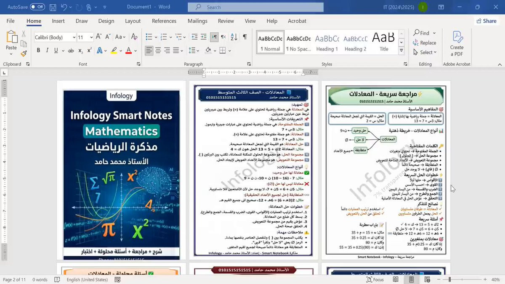This screenshot has width=505, height=284.
Task: Click the Sort A-Z icon
Action: [234, 37]
